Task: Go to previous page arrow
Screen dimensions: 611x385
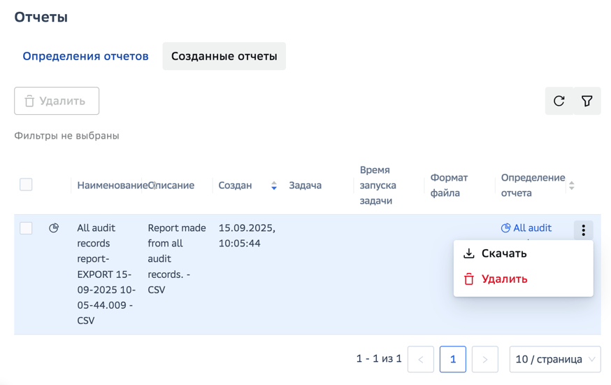Action: tap(421, 359)
